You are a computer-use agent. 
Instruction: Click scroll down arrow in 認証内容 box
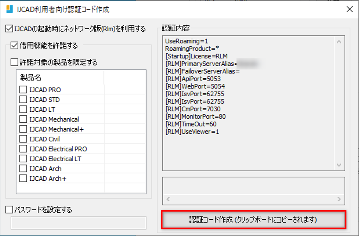[339, 165]
